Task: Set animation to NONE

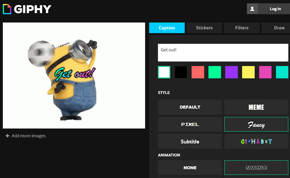Action: coord(190,168)
